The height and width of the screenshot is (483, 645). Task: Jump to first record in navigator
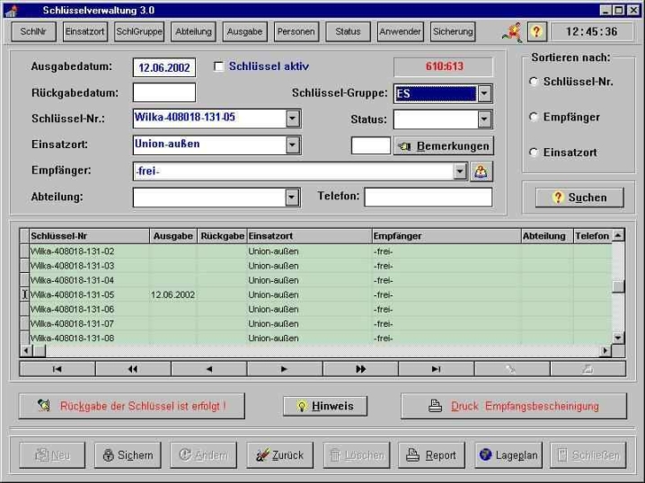coord(57,368)
